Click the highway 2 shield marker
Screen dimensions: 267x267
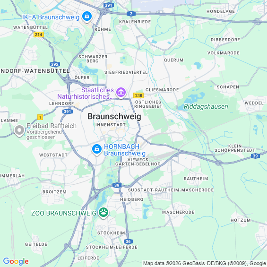click(131, 14)
